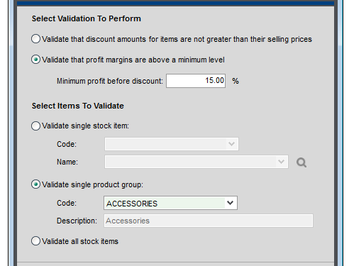Click the ACCESSORIES text in the code combo box
This screenshot has height=266, width=349.
click(x=132, y=204)
